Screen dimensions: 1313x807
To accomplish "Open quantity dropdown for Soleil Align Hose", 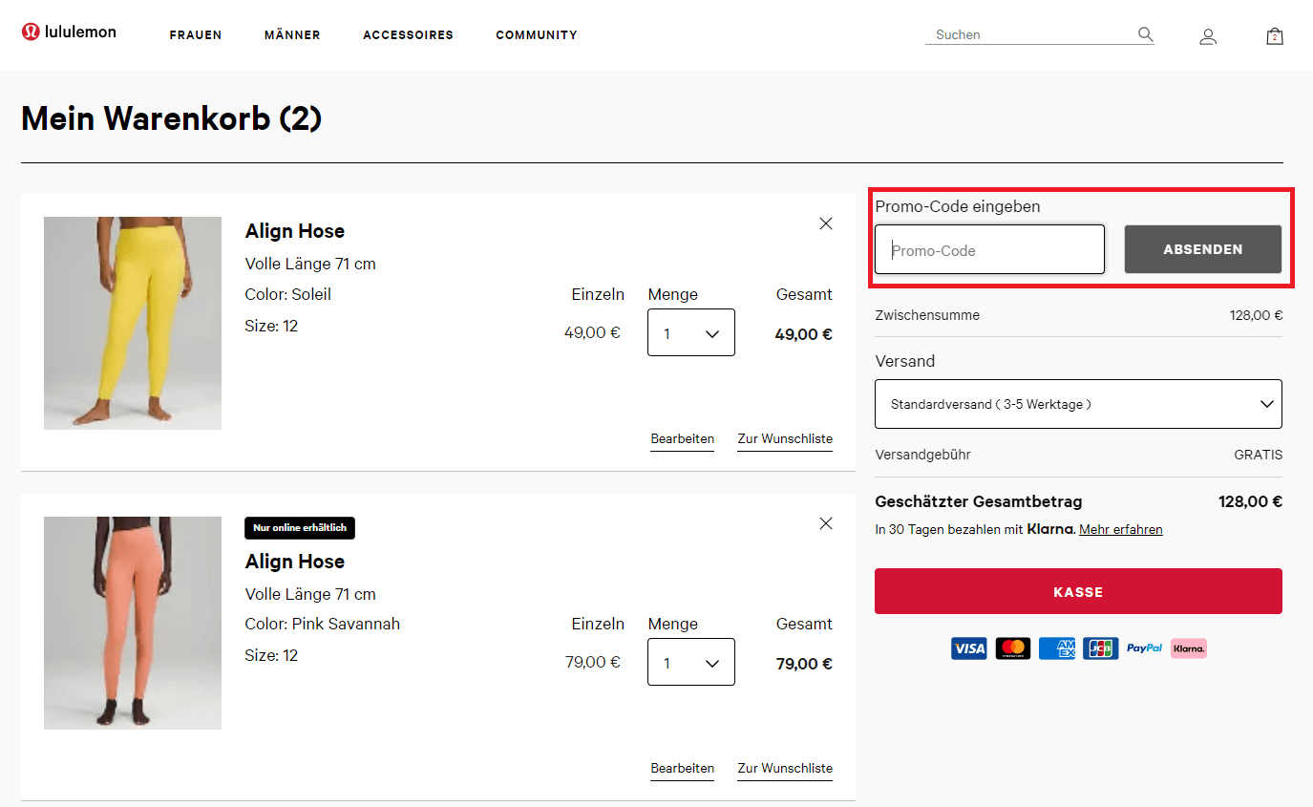I will pyautogui.click(x=691, y=332).
